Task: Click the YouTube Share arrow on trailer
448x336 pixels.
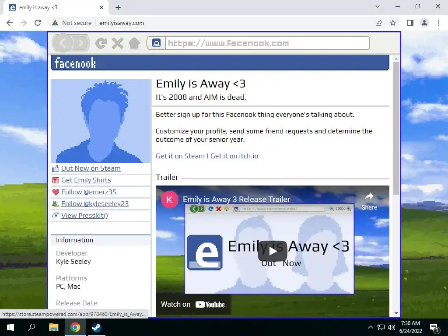Action: [x=369, y=201]
